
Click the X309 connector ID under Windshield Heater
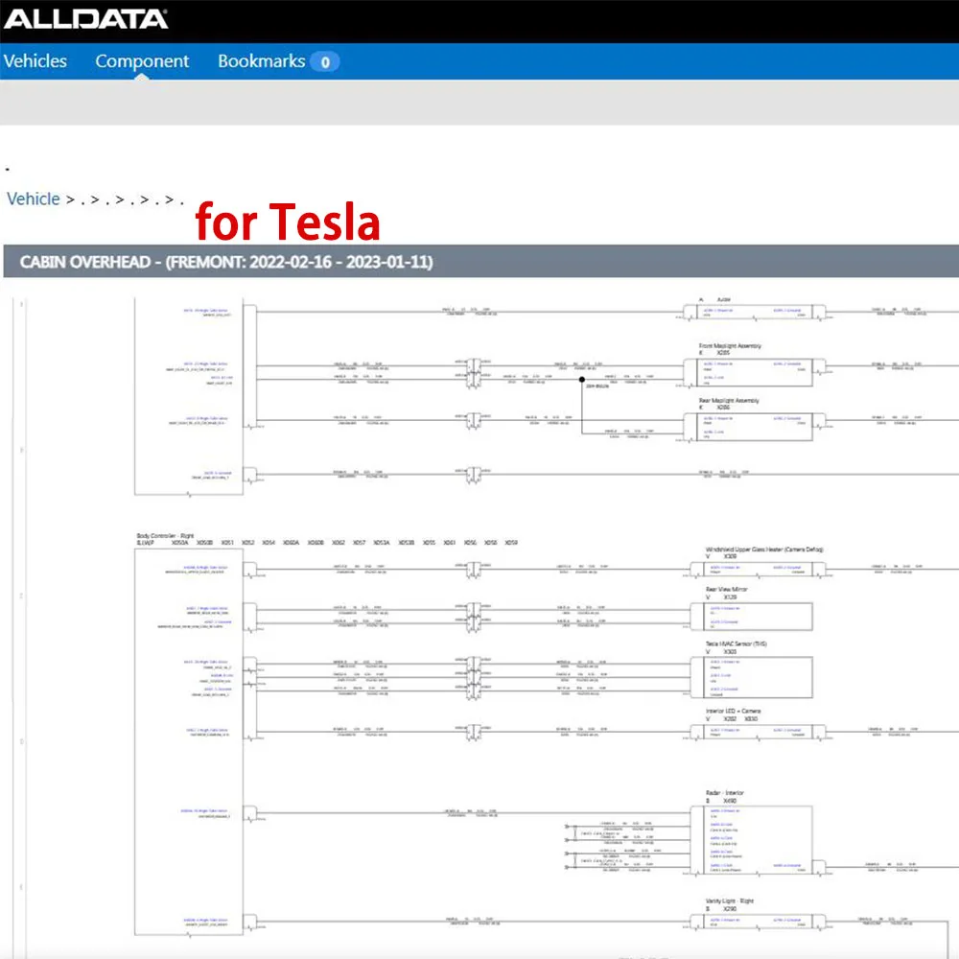pyautogui.click(x=730, y=556)
